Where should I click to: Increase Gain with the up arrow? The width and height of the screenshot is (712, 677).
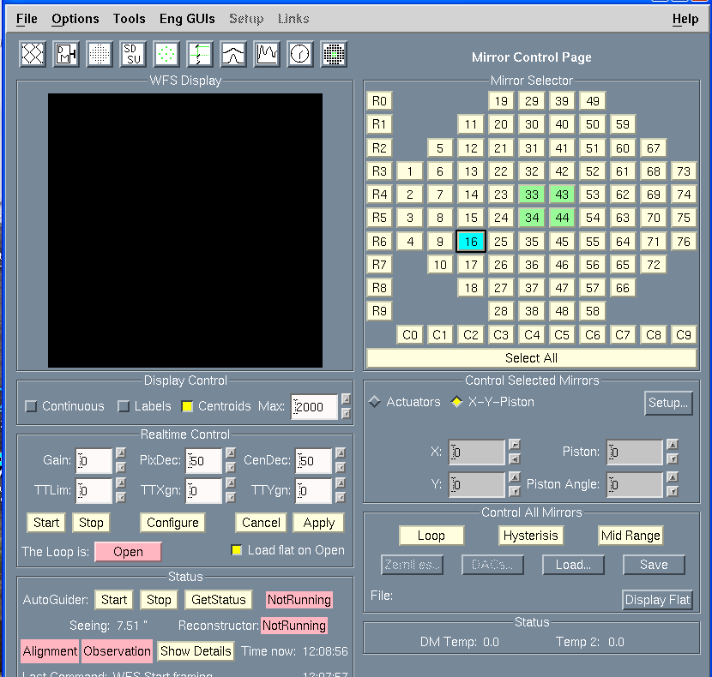point(121,454)
